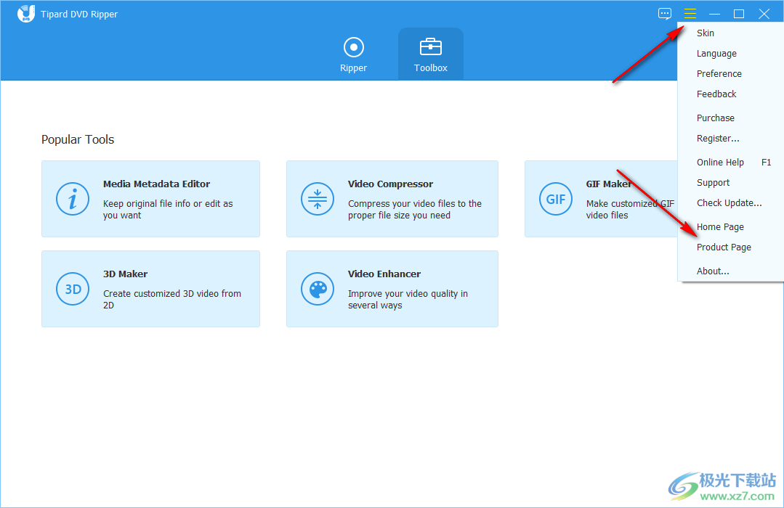Image resolution: width=784 pixels, height=508 pixels.
Task: Open the Video Enhancer palette icon
Action: (x=318, y=289)
